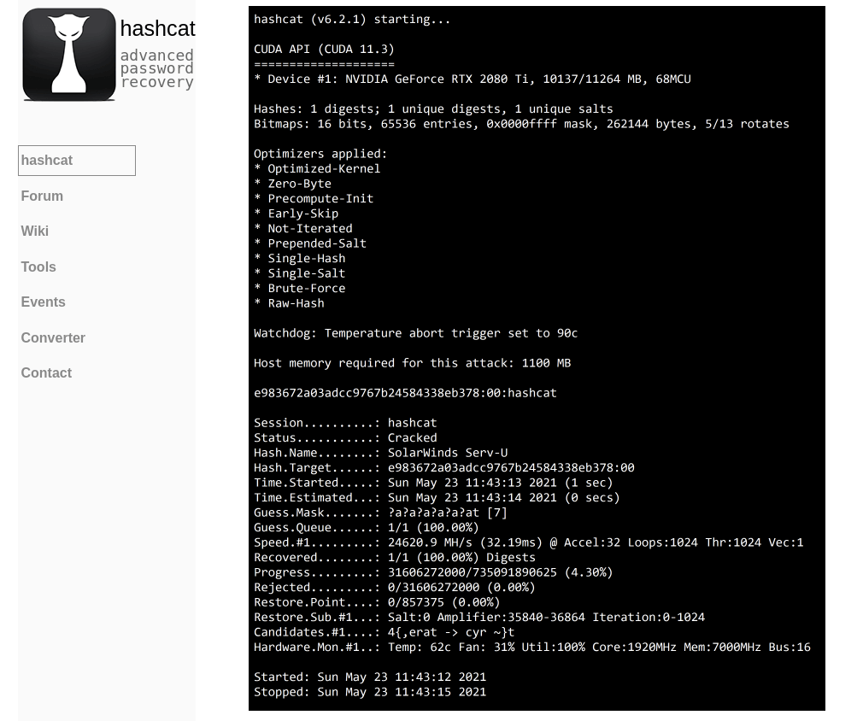This screenshot has height=721, width=863.
Task: Click the Speed.#1 24620.9 MH/s line
Action: click(x=528, y=542)
